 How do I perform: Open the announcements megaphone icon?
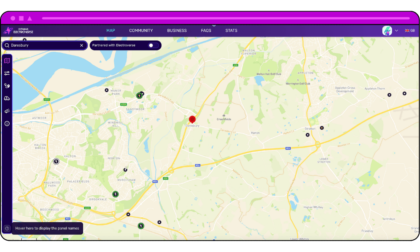pos(6,110)
